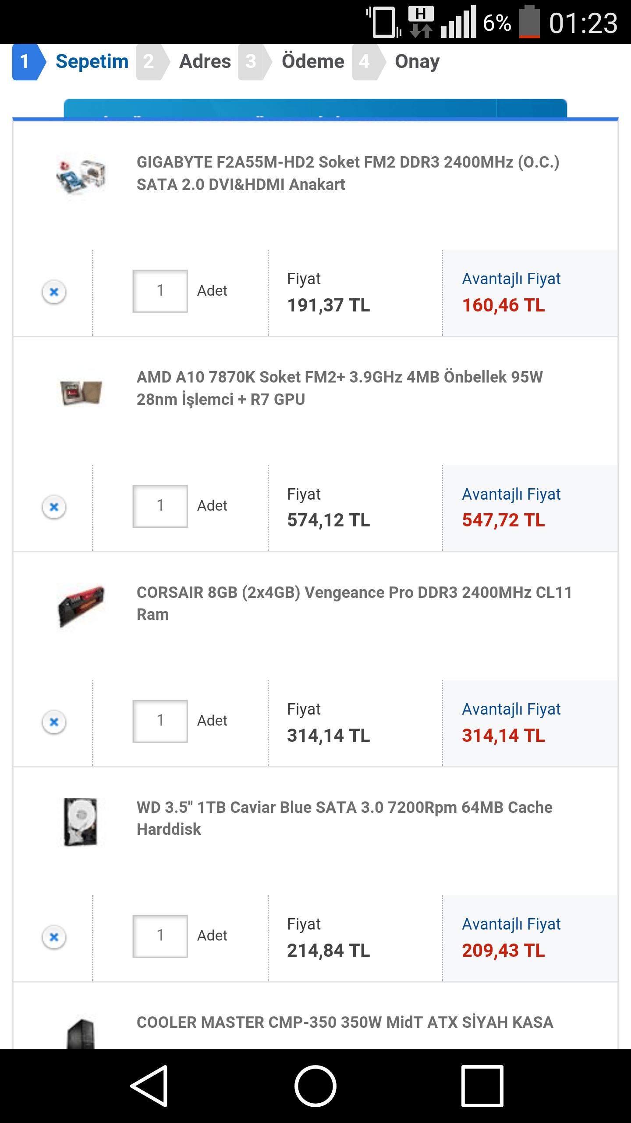Go to the Adres checkout step
This screenshot has height=1123, width=631.
click(205, 61)
